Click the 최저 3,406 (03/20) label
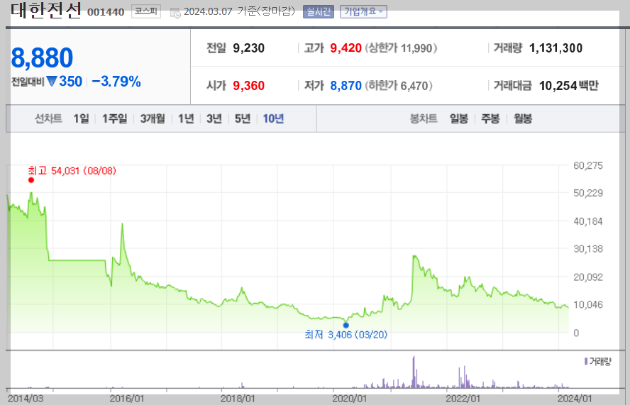This screenshot has width=630, height=405. 346,334
